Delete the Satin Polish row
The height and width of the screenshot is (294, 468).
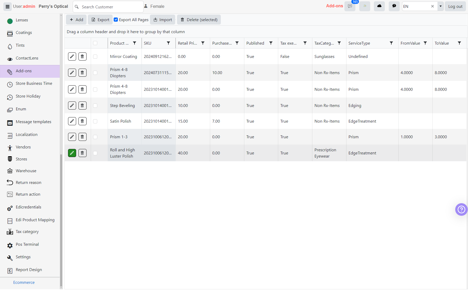pyautogui.click(x=82, y=121)
